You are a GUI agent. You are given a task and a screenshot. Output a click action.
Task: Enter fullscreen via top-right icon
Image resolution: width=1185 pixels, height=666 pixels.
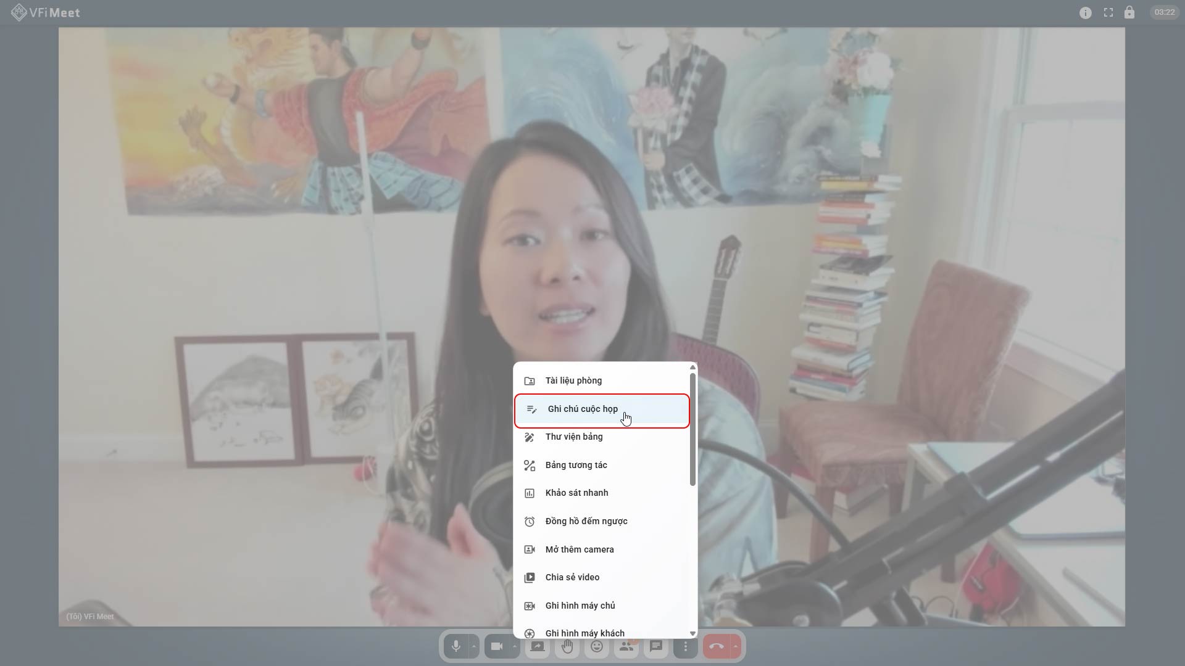[1108, 12]
